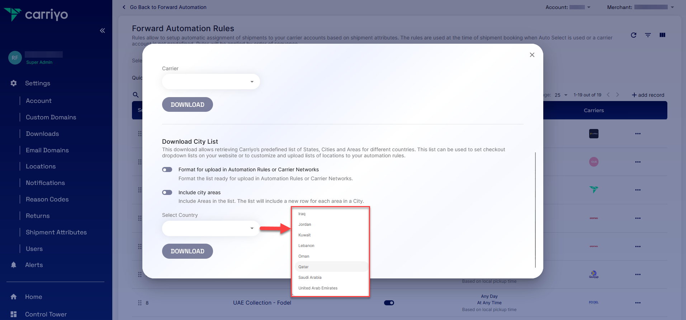Open the column chooser icon
The height and width of the screenshot is (320, 686).
(662, 35)
